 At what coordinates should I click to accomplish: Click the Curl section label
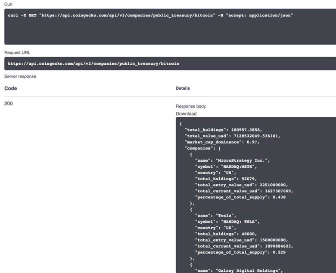click(x=8, y=4)
